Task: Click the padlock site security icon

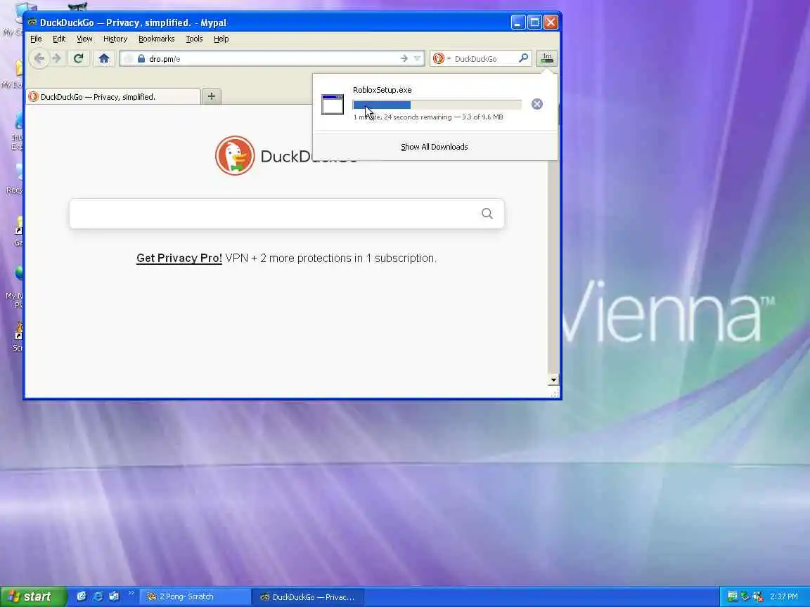Action: tap(141, 58)
